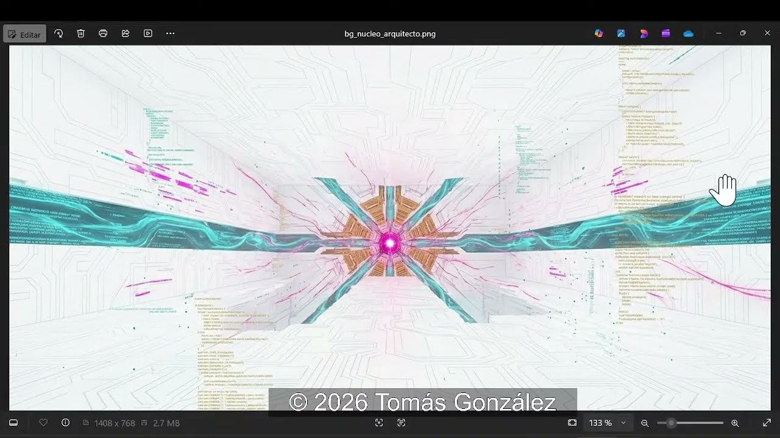The height and width of the screenshot is (438, 780).
Task: Rotate the image with the rotate icon
Action: click(x=58, y=33)
